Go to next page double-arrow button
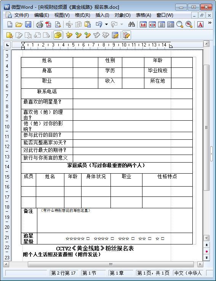This screenshot has height=281, width=216. click(206, 258)
